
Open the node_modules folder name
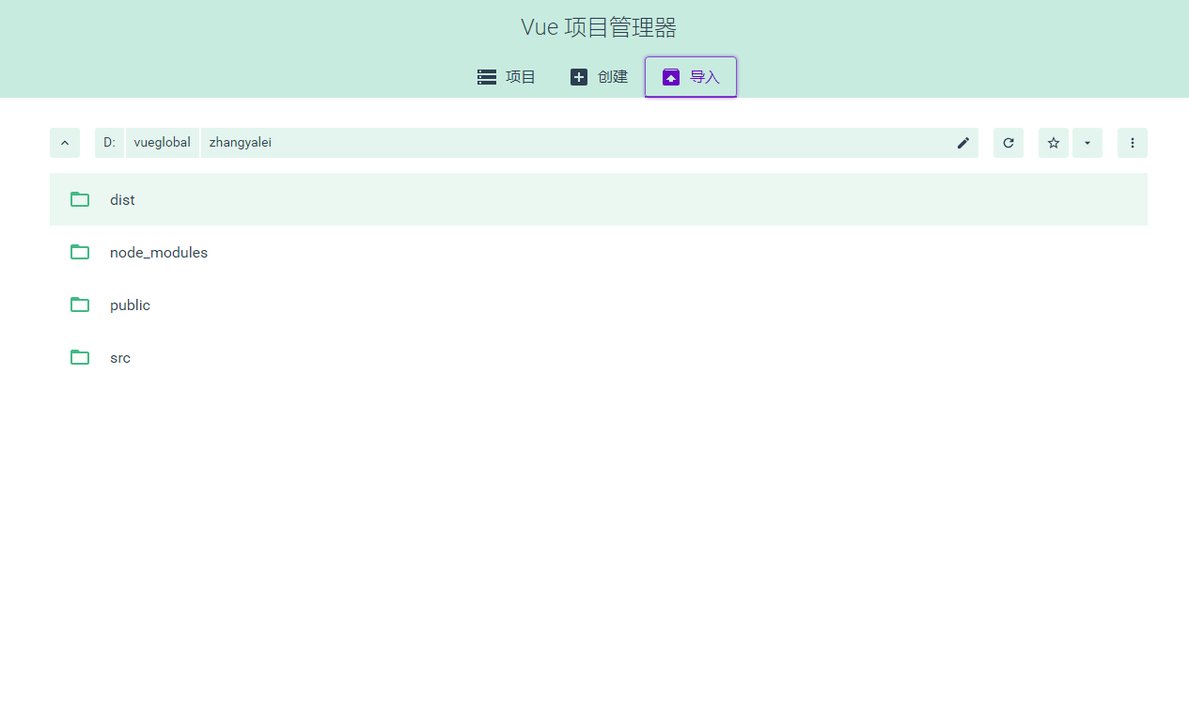point(159,253)
